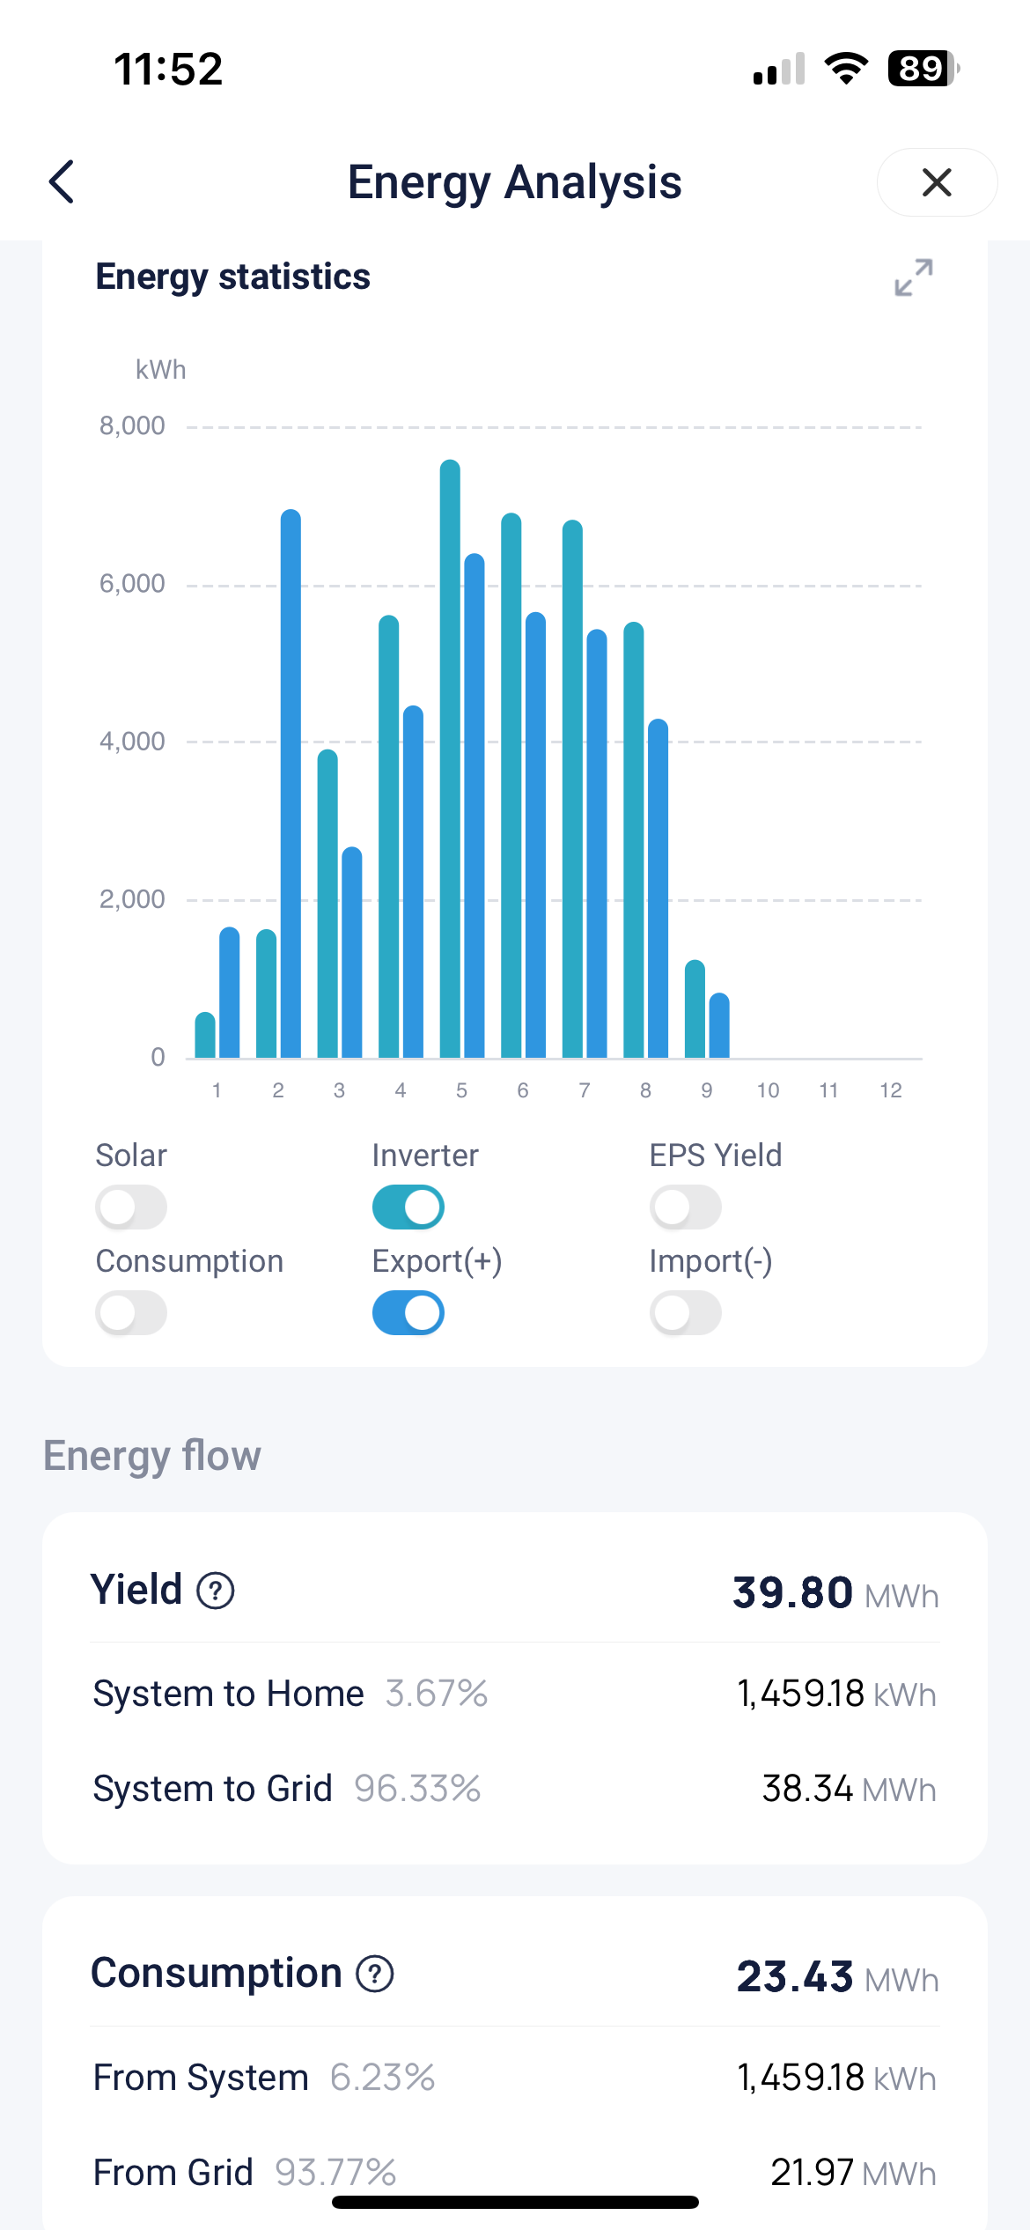
Task: Turn off the Export(+) toggle
Action: click(408, 1312)
